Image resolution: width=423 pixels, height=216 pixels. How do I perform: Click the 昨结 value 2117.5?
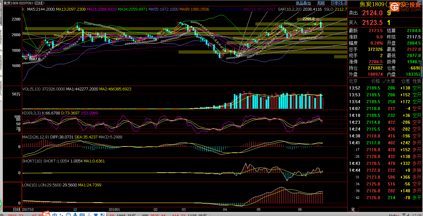tap(414, 37)
